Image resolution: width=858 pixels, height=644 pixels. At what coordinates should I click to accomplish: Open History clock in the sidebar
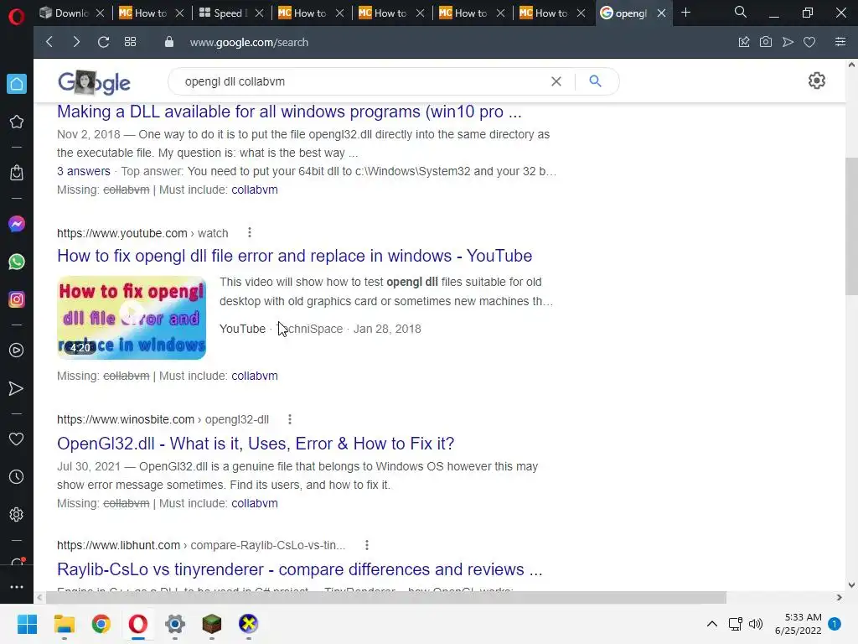(x=17, y=477)
